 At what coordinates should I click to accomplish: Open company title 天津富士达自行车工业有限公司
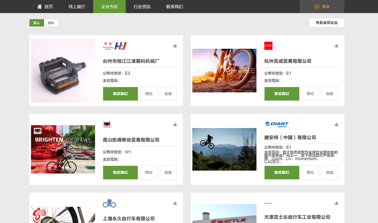[297, 217]
